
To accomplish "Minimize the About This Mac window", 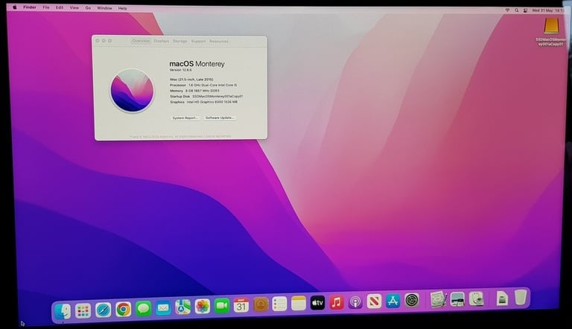I will point(104,40).
